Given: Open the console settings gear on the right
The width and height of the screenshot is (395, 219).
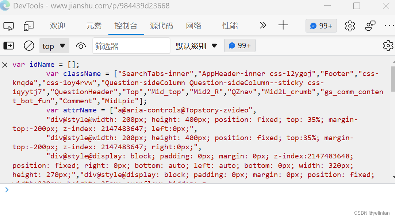Looking at the screenshot, I should (388, 46).
